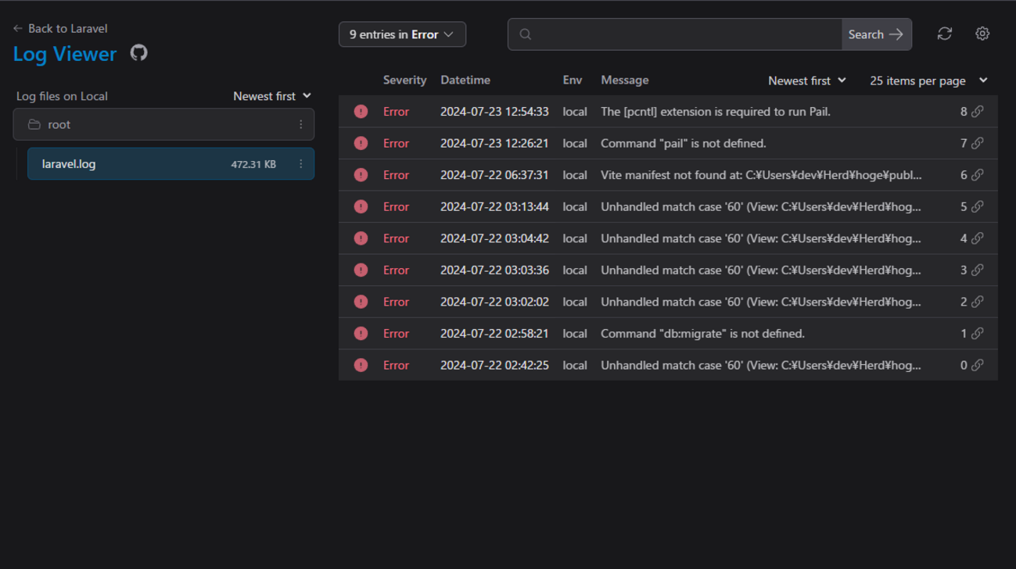The width and height of the screenshot is (1016, 569).
Task: Select the laravel.log file
Action: [171, 164]
